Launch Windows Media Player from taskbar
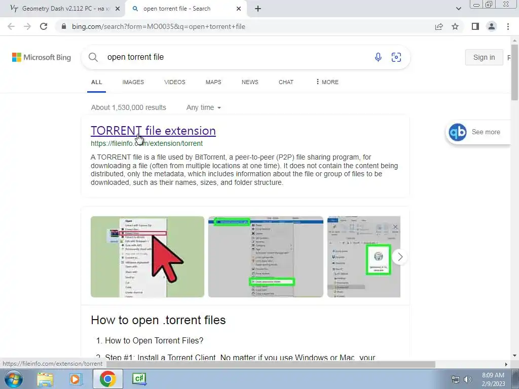 [x=75, y=379]
